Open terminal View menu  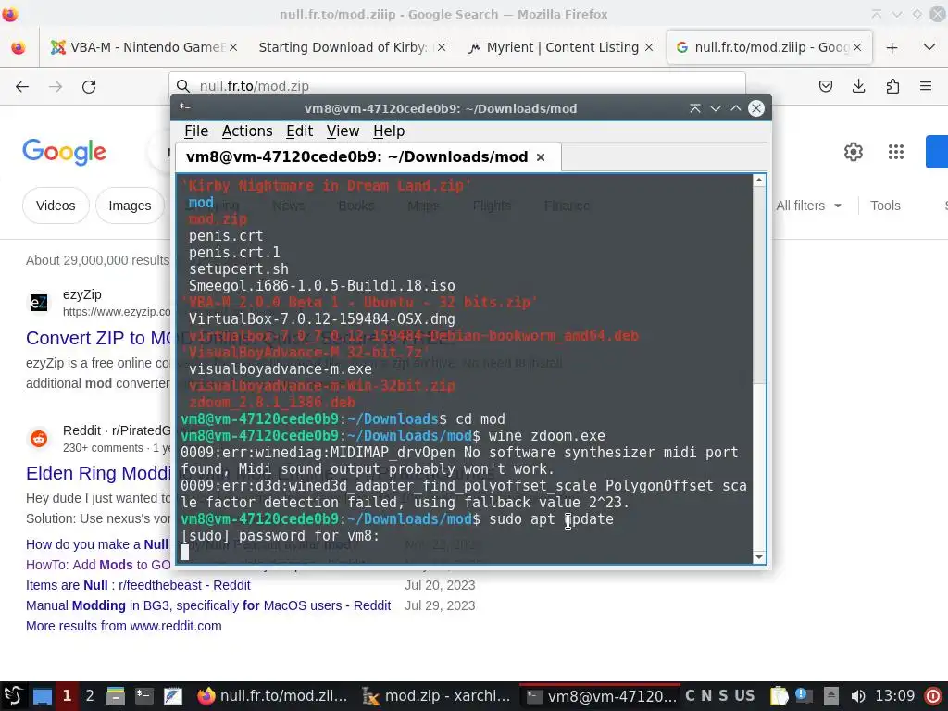[x=343, y=131]
